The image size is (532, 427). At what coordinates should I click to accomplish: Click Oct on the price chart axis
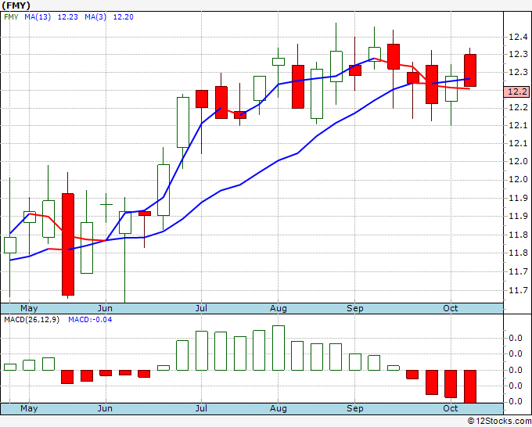coord(451,308)
